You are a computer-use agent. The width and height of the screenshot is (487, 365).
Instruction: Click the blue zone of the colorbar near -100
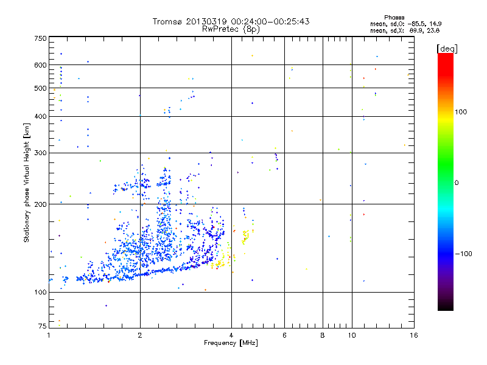pos(446,254)
